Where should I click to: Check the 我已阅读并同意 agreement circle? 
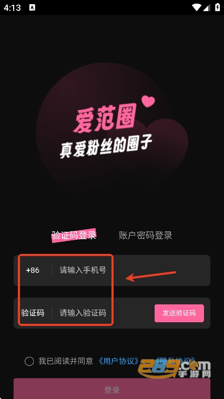coord(29,361)
